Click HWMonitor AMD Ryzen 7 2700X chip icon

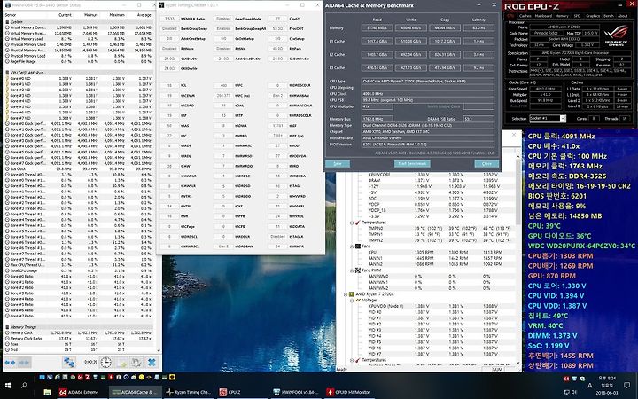click(x=351, y=294)
